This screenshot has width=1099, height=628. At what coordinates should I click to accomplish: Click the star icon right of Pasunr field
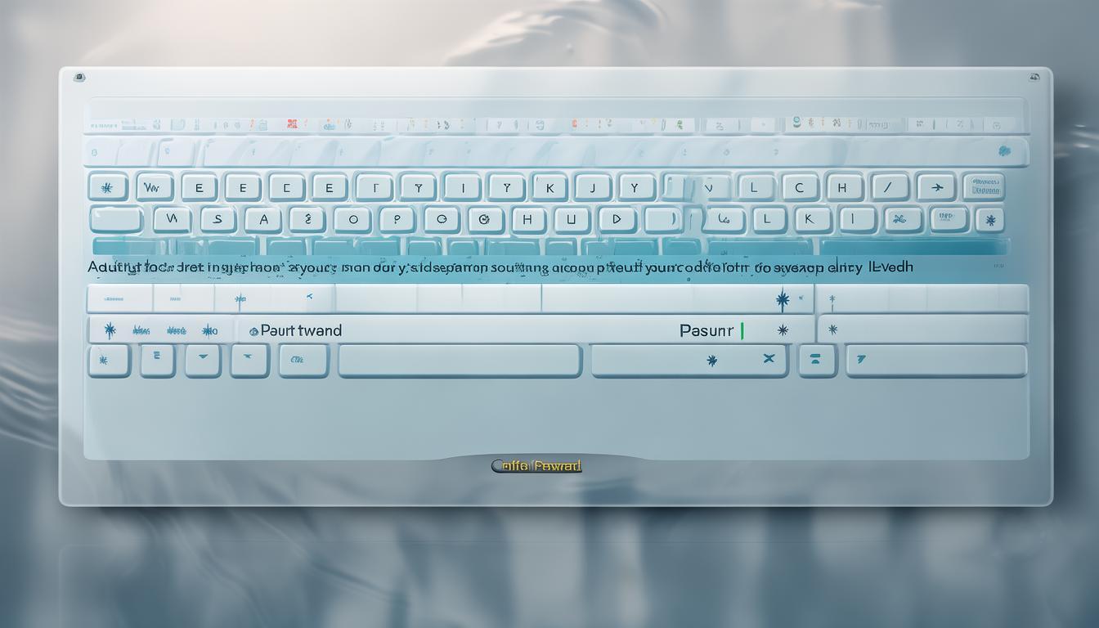pos(783,330)
